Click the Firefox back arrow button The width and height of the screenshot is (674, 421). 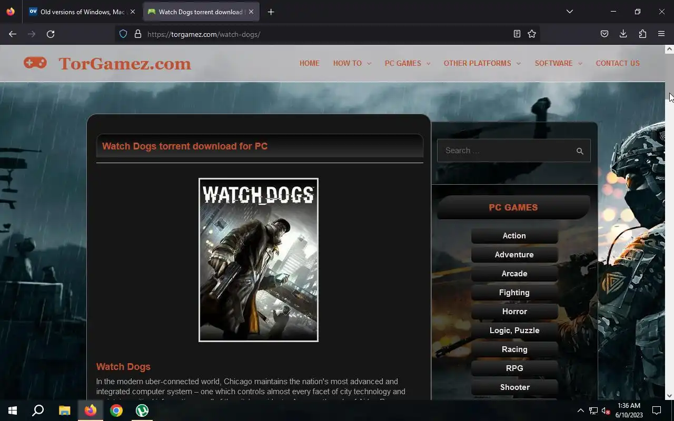13,34
